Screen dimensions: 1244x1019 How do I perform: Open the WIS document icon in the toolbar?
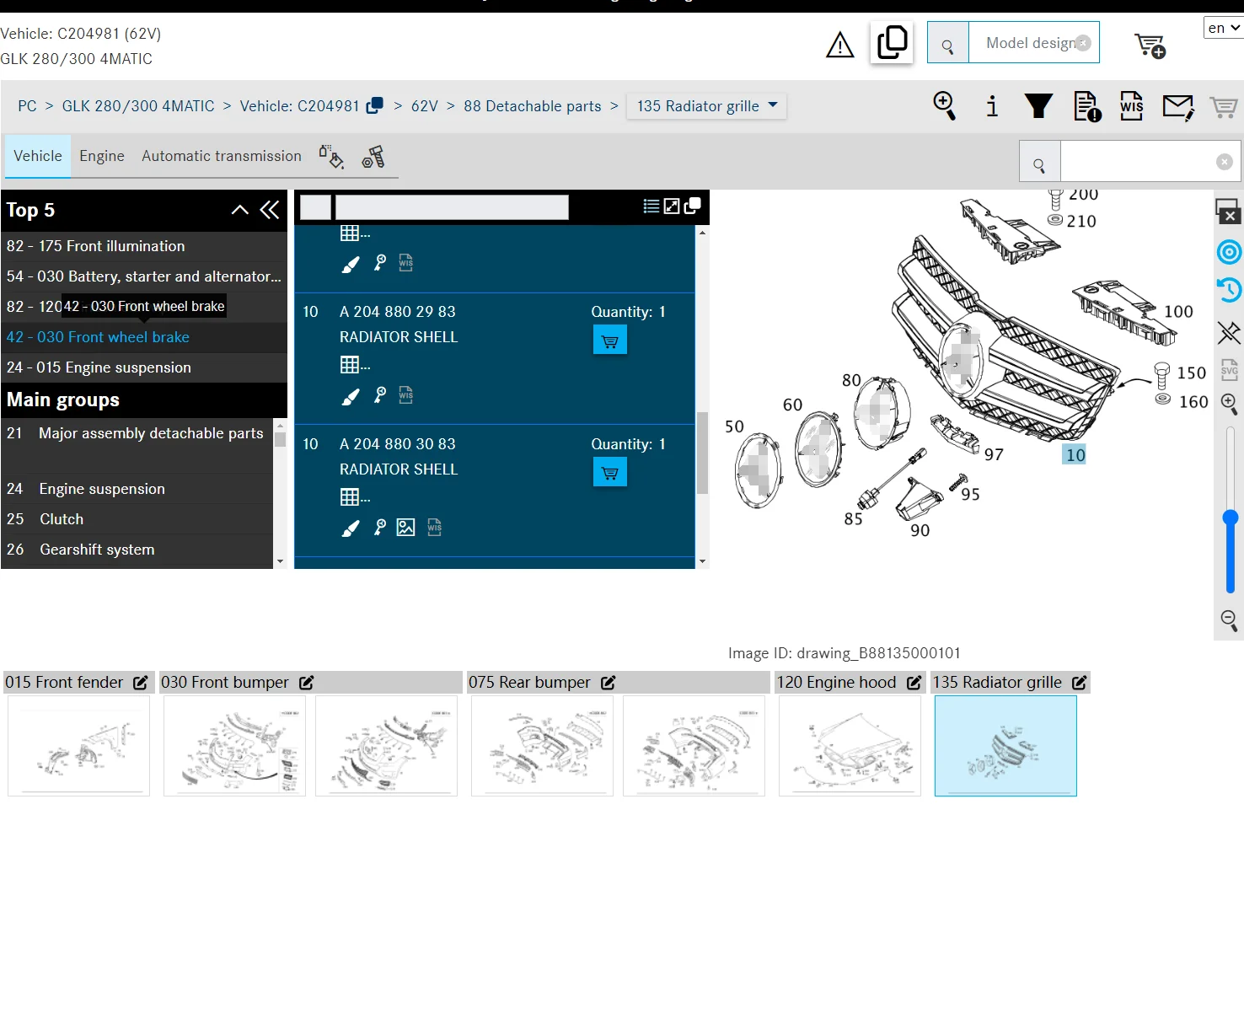(x=1132, y=106)
